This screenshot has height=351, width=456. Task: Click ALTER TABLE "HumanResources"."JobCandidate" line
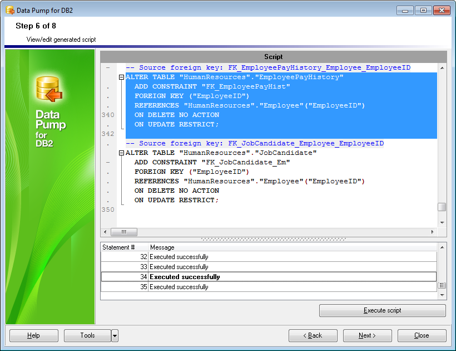click(221, 153)
